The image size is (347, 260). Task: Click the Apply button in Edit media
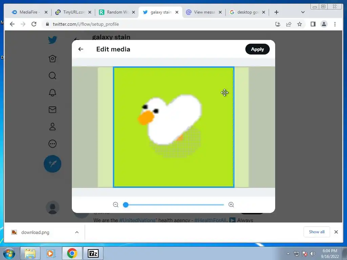[x=258, y=49]
